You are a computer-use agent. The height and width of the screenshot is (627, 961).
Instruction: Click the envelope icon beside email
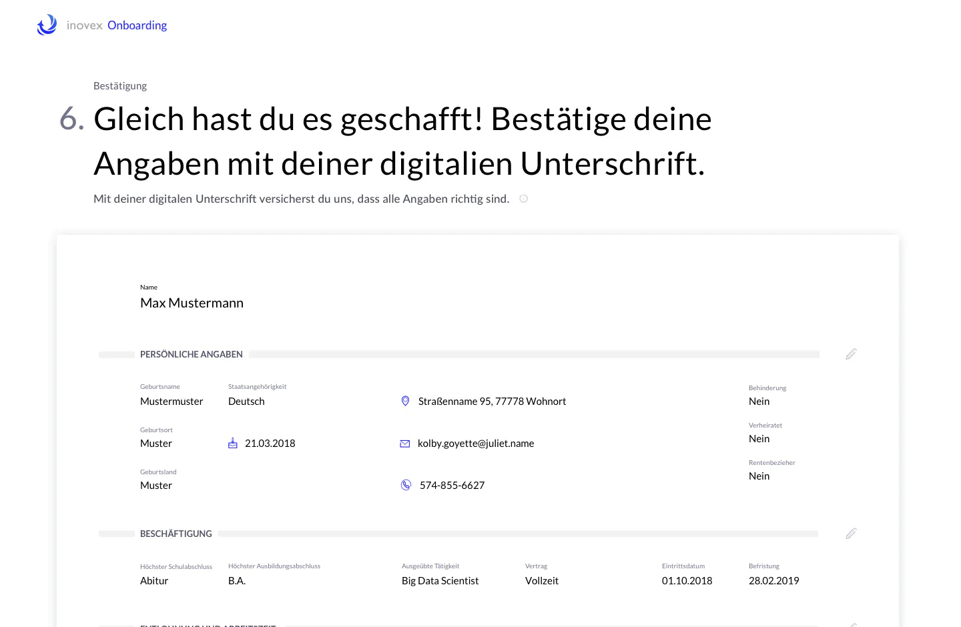[405, 444]
